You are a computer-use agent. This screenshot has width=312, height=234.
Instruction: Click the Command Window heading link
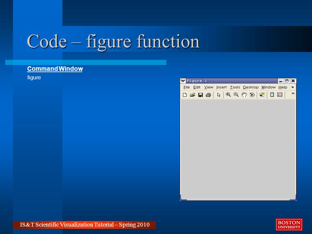pos(55,69)
